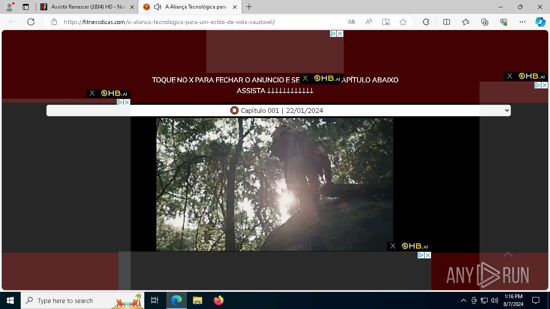Viewport: 550px width, 309px height.
Task: Refresh the page with the reload icon
Action: pos(31,22)
